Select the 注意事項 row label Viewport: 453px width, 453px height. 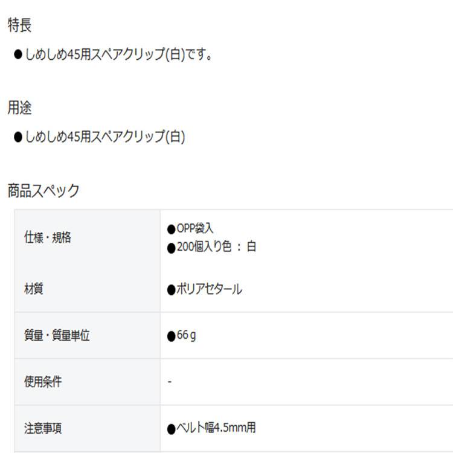[42, 428]
